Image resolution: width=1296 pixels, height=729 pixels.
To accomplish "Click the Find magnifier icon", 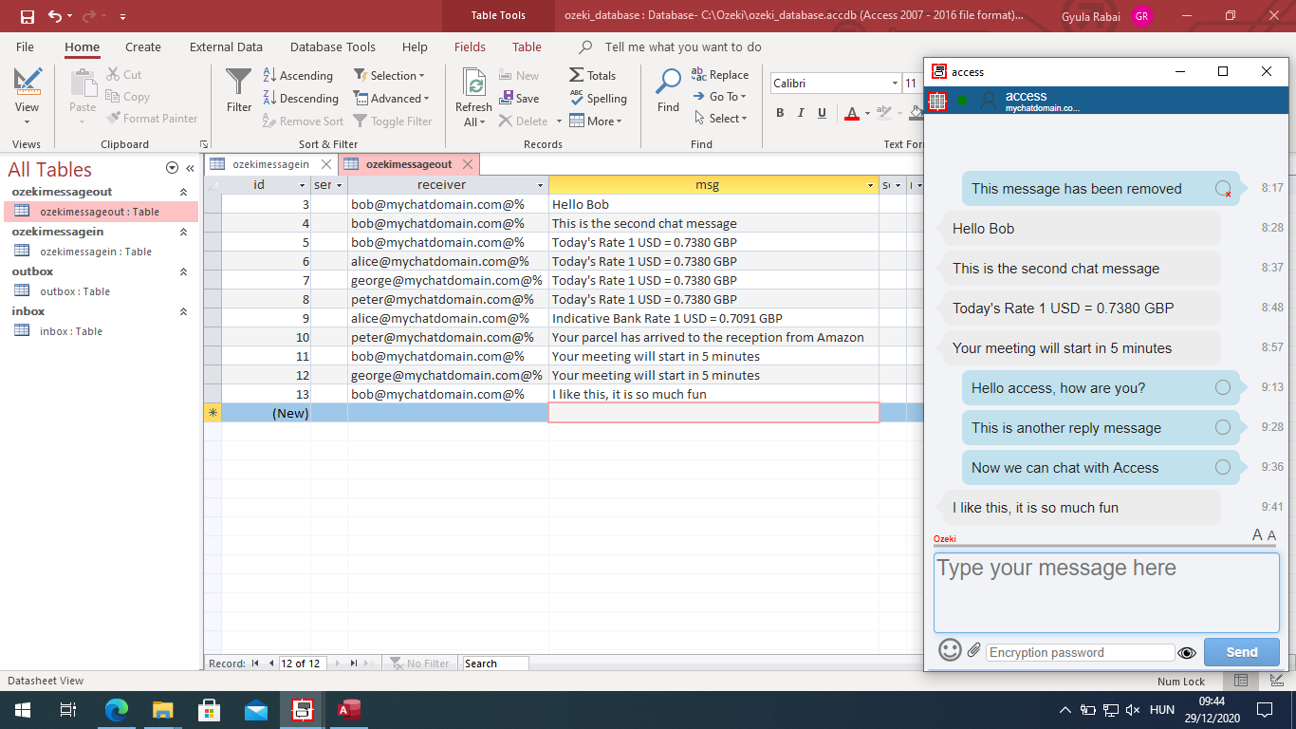I will [x=668, y=84].
